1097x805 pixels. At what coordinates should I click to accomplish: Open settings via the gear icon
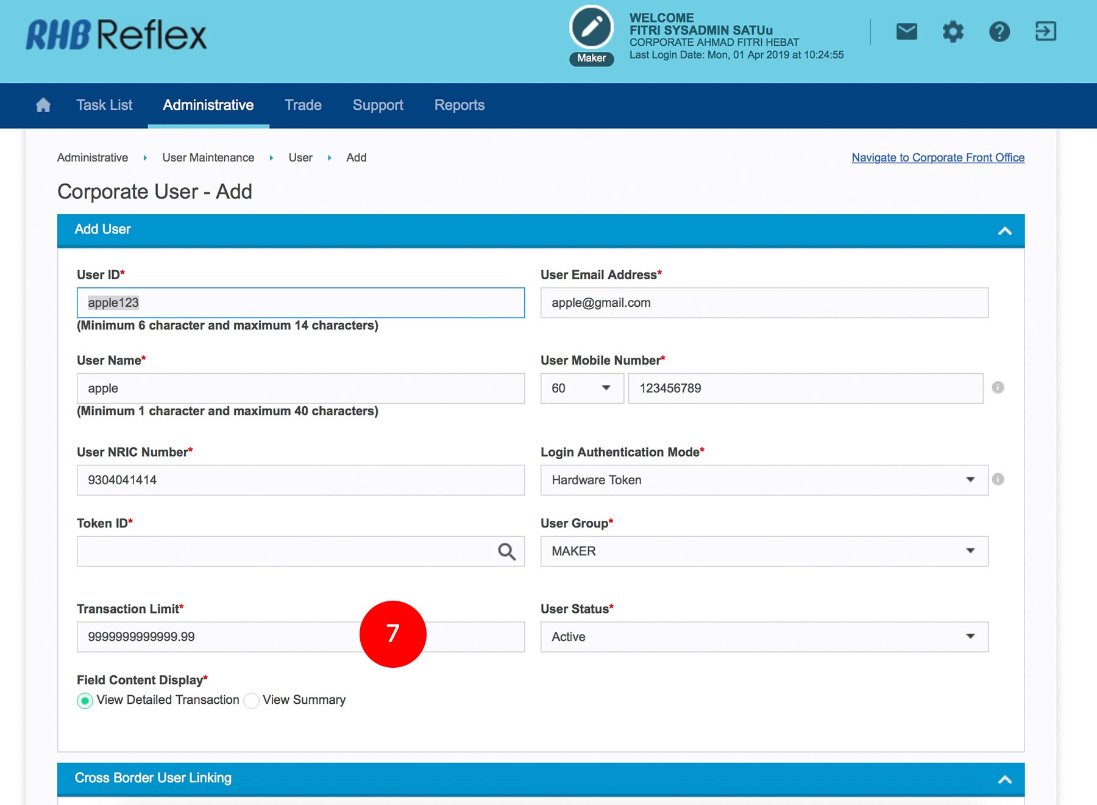[x=953, y=31]
